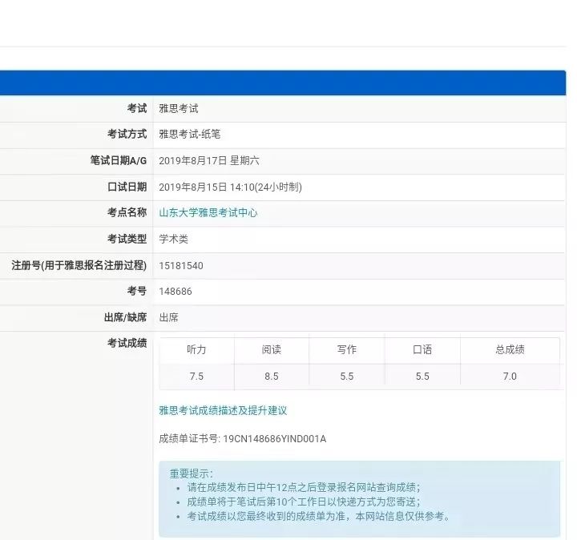The height and width of the screenshot is (540, 577).
Task: Click the notice line about 中午12点之后登录
Action: 304,488
